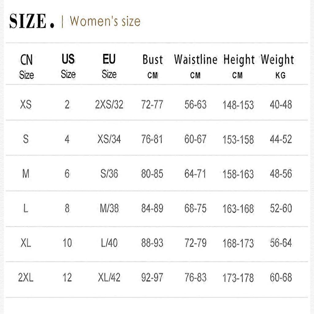Select the CN Size column header
Image resolution: width=314 pixels, height=314 pixels.
(26, 67)
